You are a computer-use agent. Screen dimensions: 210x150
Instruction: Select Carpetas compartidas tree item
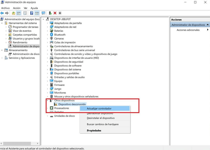(x=25, y=35)
